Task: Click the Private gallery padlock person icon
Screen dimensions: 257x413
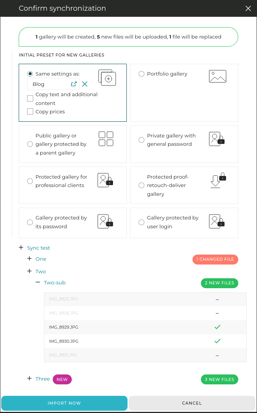Action: 217,139
